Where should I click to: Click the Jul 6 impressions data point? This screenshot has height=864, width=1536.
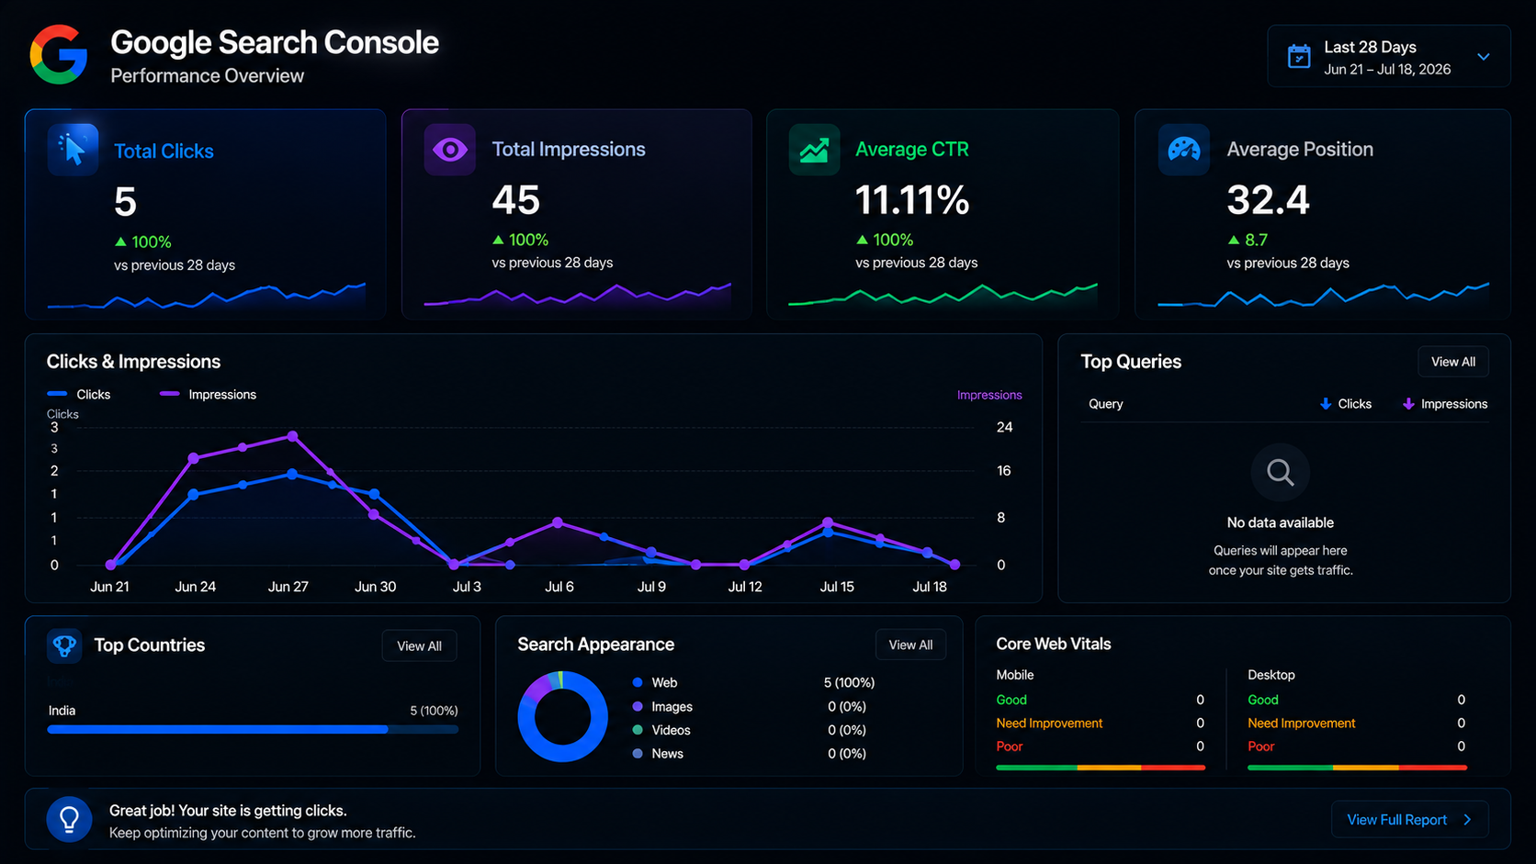(558, 522)
